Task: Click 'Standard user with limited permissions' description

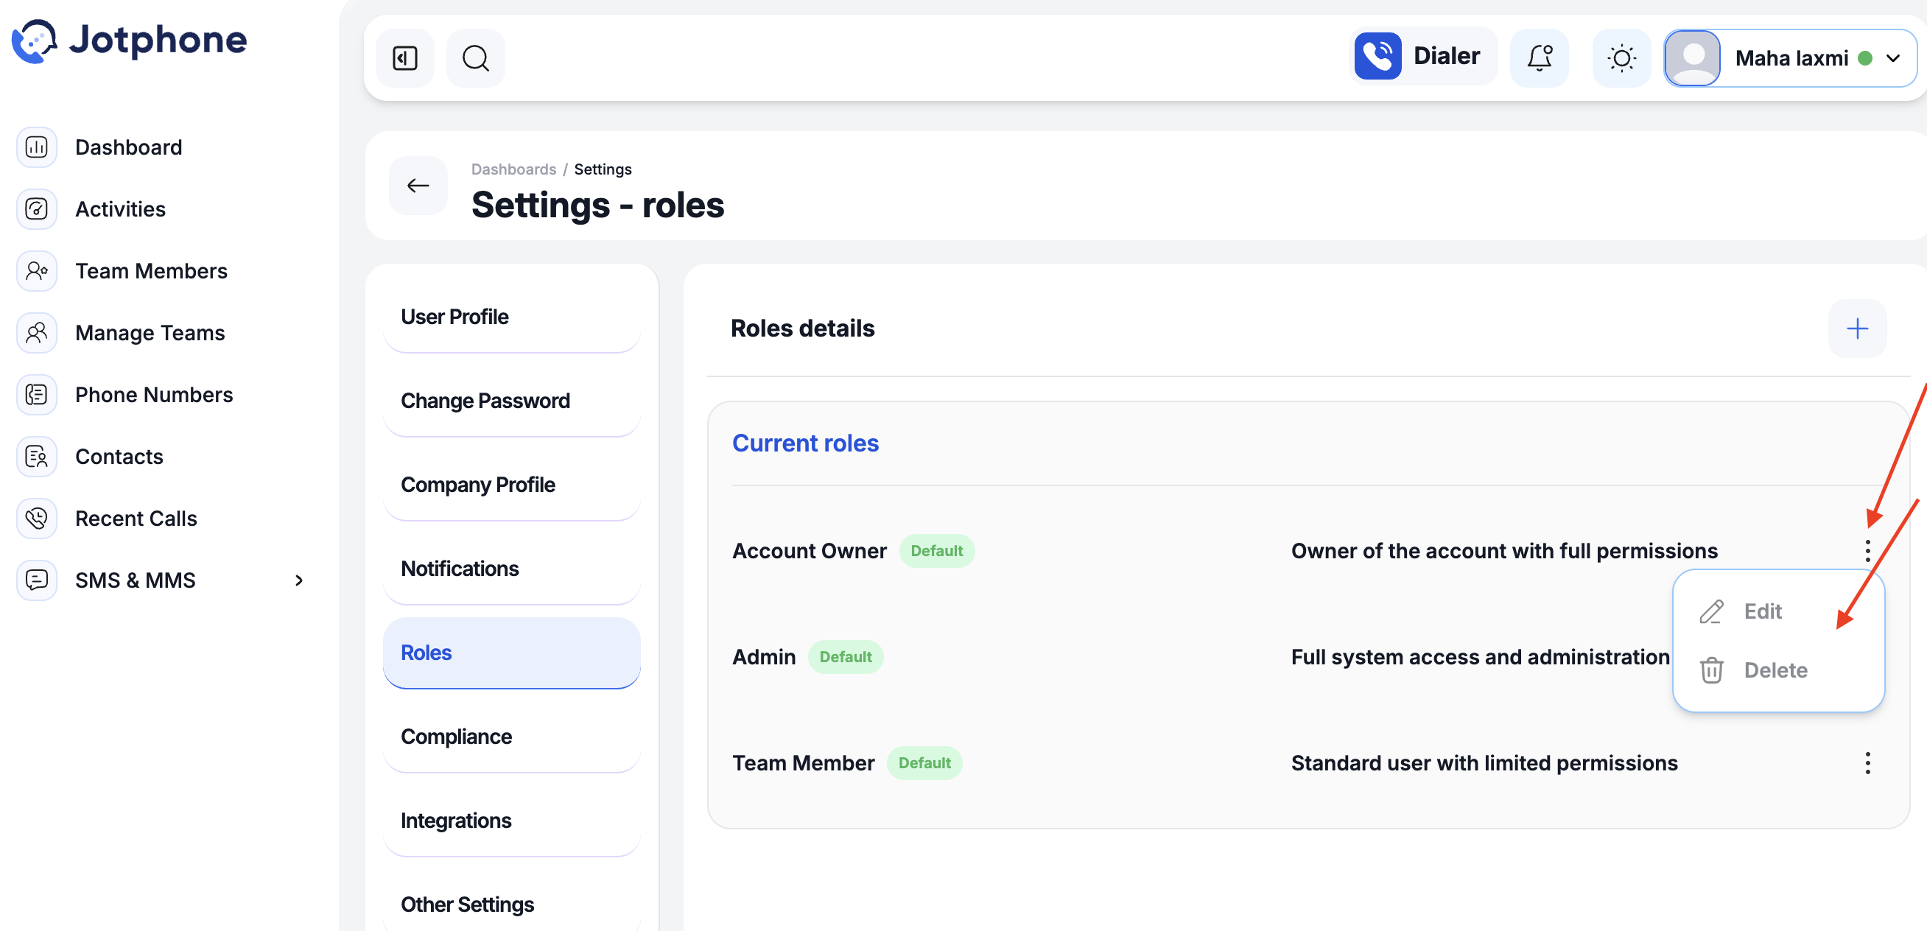Action: [1484, 764]
